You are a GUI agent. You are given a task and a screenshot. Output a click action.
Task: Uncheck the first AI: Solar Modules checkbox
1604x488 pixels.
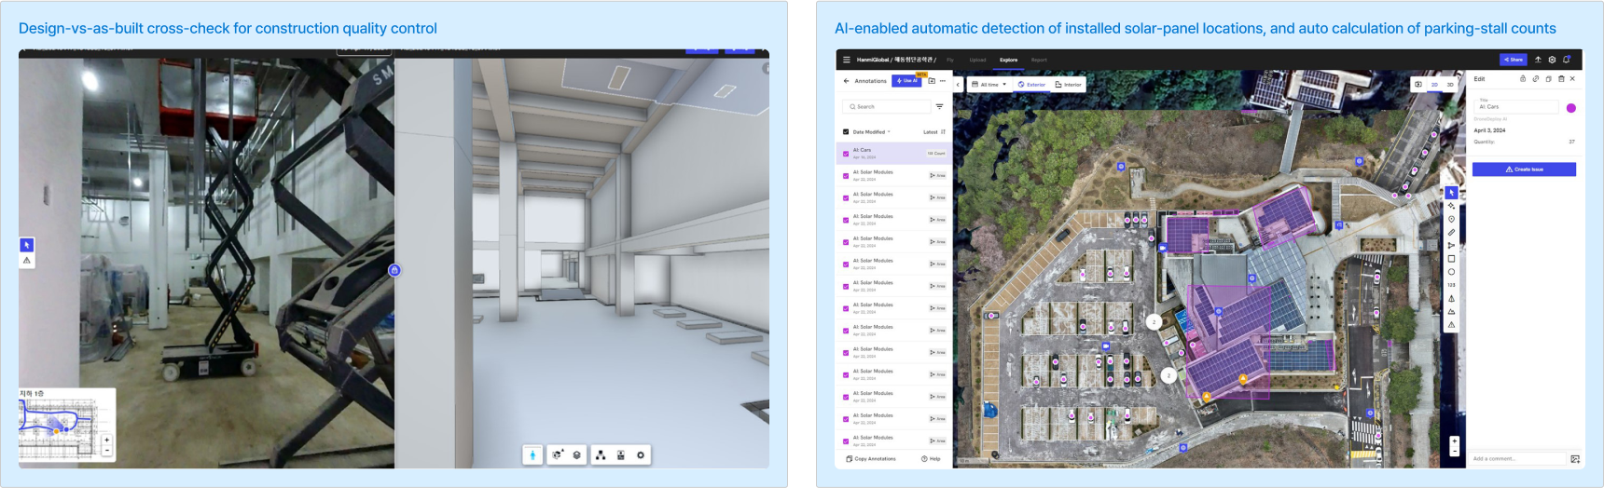(x=846, y=175)
